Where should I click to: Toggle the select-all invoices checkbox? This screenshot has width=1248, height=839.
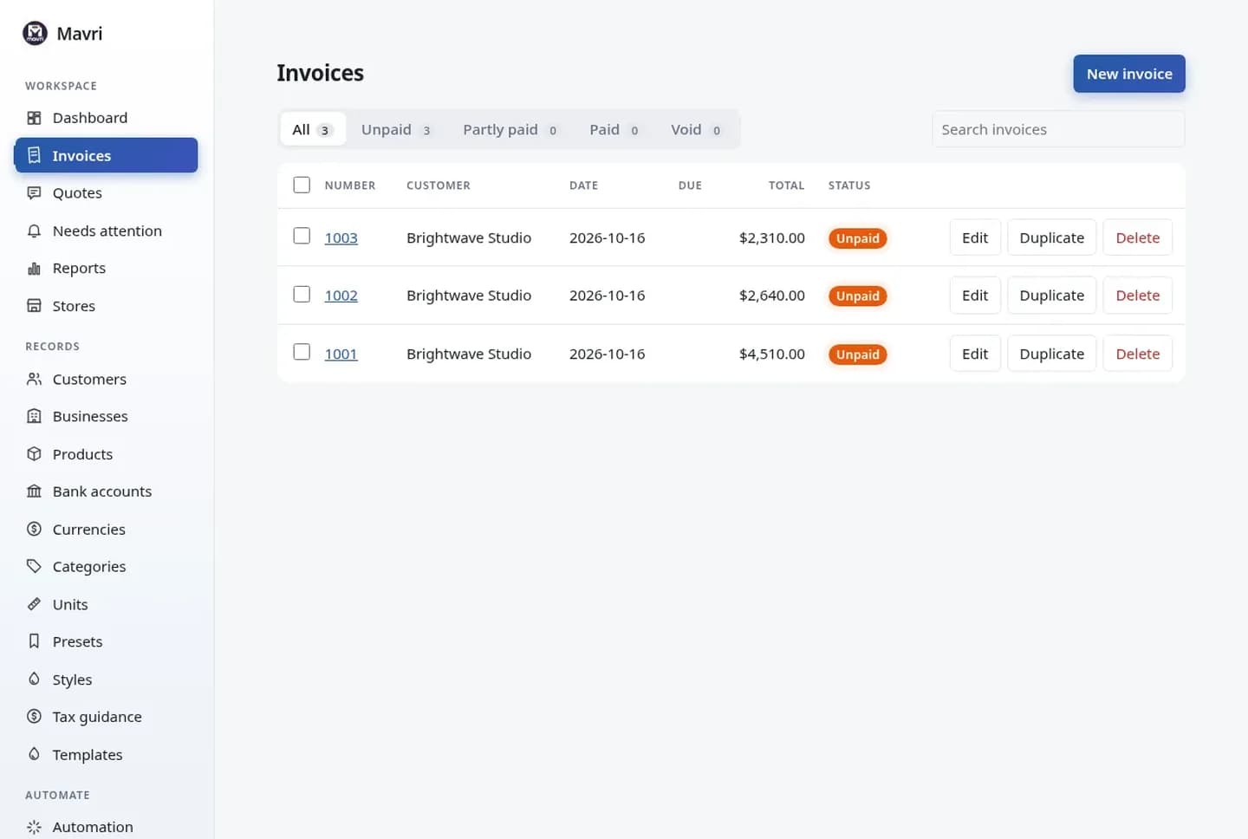tap(302, 185)
